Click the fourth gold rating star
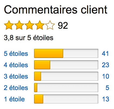The height and width of the screenshot is (109, 114). pyautogui.click(x=40, y=25)
